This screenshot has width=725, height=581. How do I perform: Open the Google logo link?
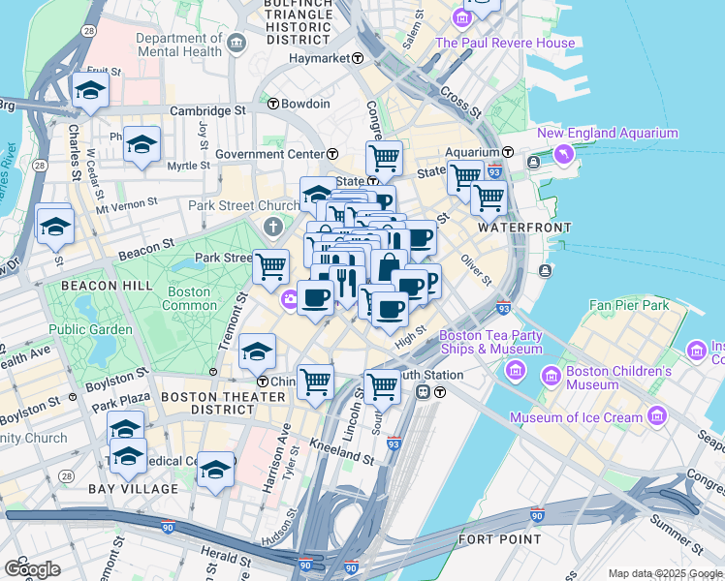[32, 569]
